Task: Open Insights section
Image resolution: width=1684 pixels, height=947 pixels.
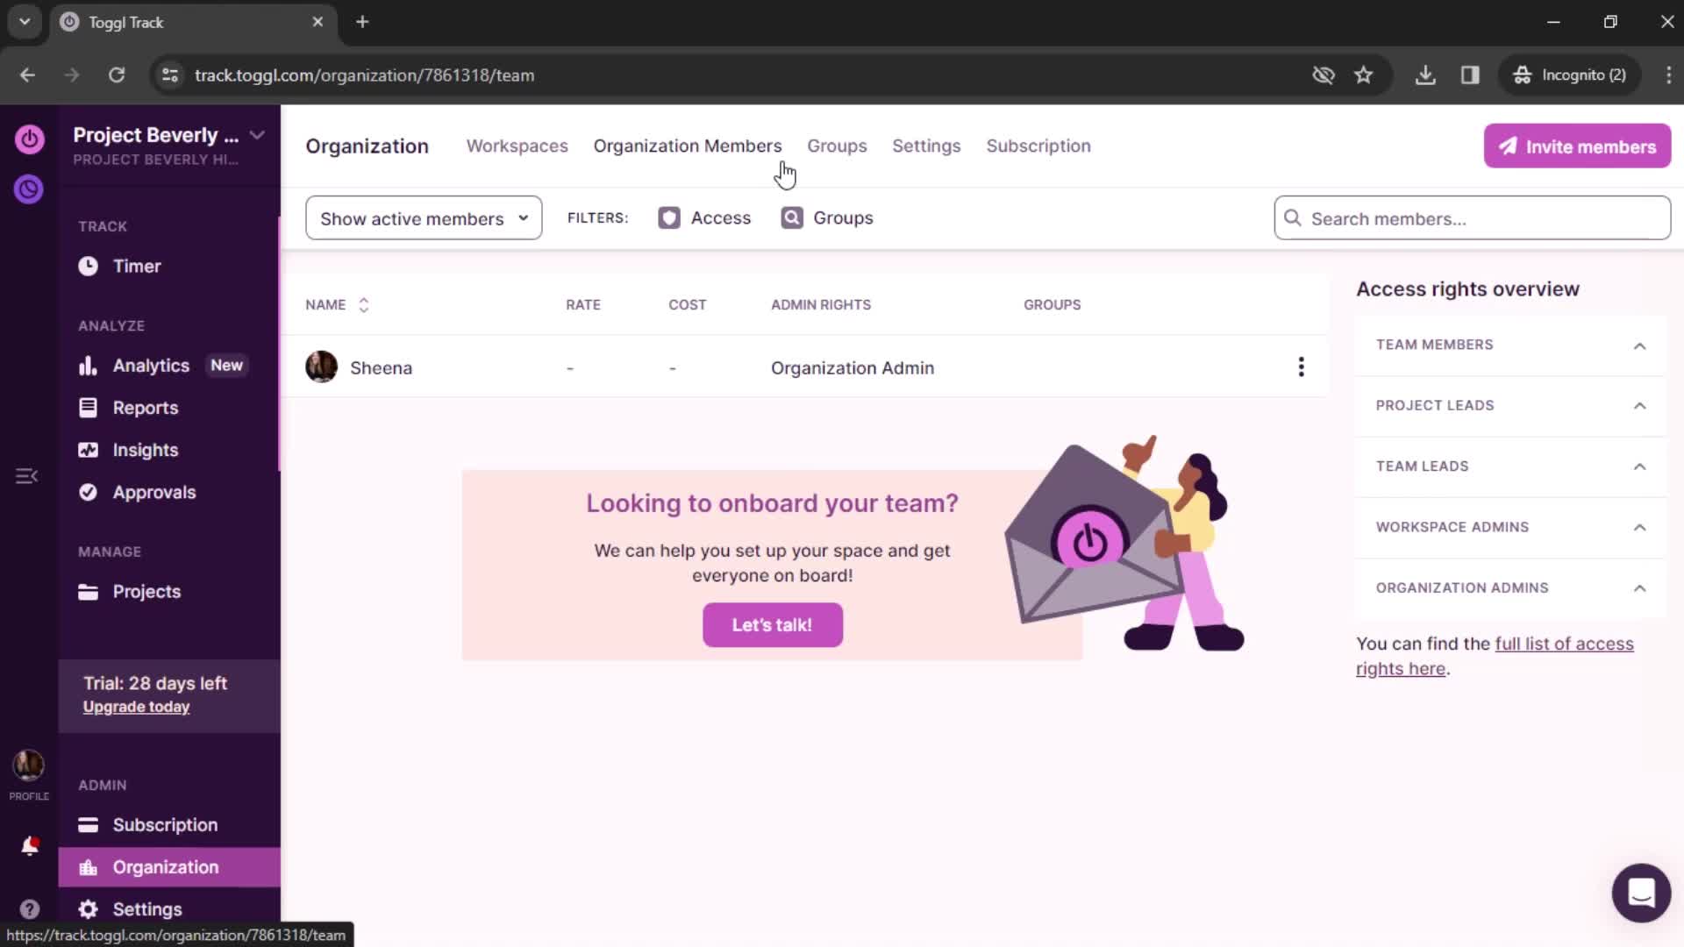Action: 146,450
